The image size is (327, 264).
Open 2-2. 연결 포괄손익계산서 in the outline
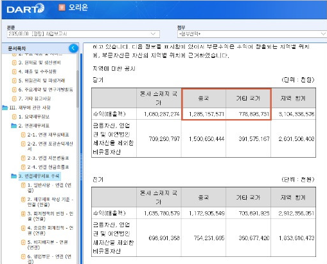coord(50,146)
